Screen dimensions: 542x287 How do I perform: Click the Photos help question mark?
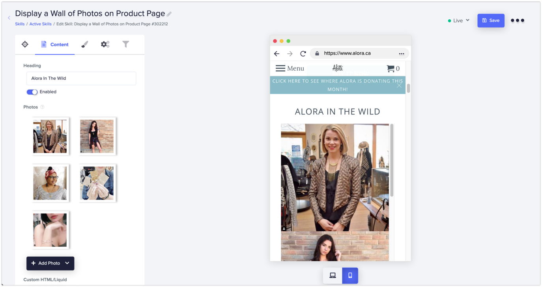42,107
